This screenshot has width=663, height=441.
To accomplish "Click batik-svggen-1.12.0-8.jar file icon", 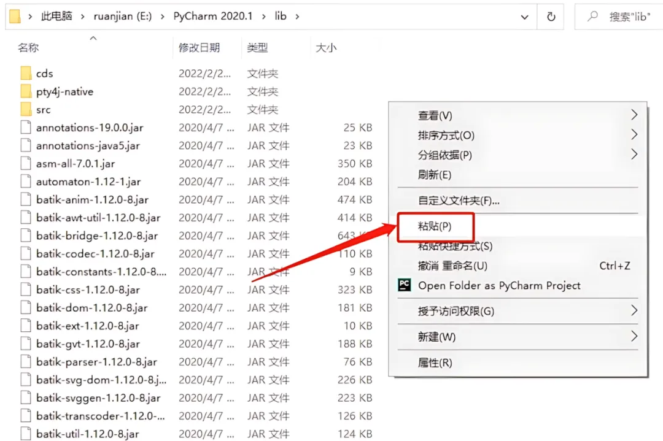I will tap(26, 398).
